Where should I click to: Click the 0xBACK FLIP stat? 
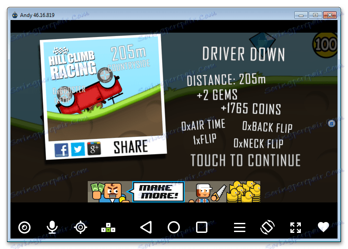[x=267, y=127]
